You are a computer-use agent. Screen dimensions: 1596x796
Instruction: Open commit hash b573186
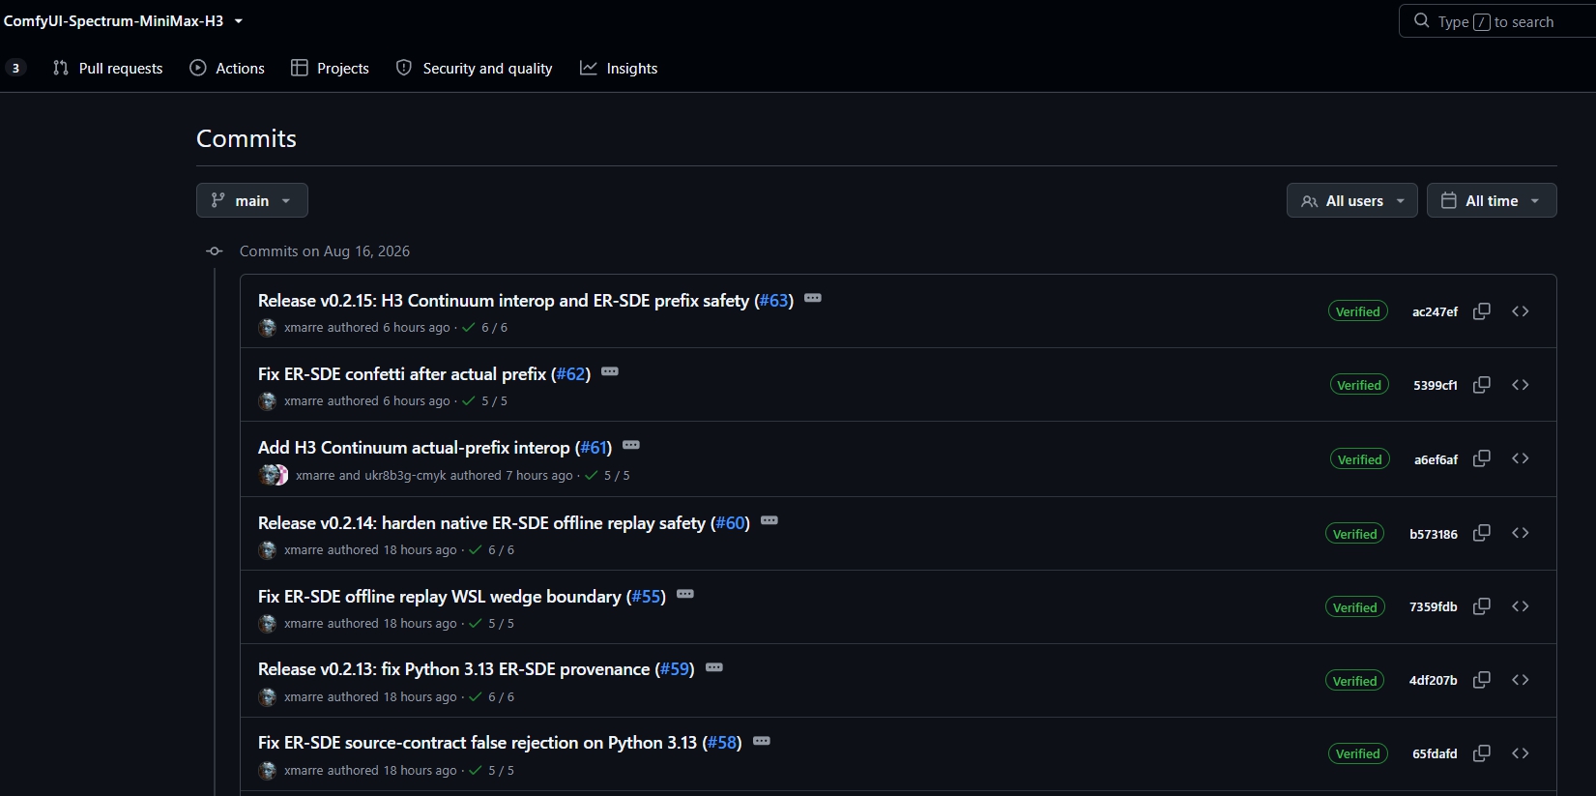(x=1434, y=534)
